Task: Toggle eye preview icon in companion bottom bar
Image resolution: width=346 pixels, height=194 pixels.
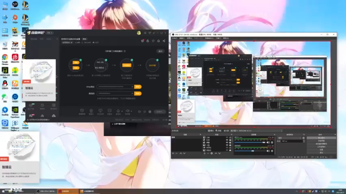Action: [144, 112]
